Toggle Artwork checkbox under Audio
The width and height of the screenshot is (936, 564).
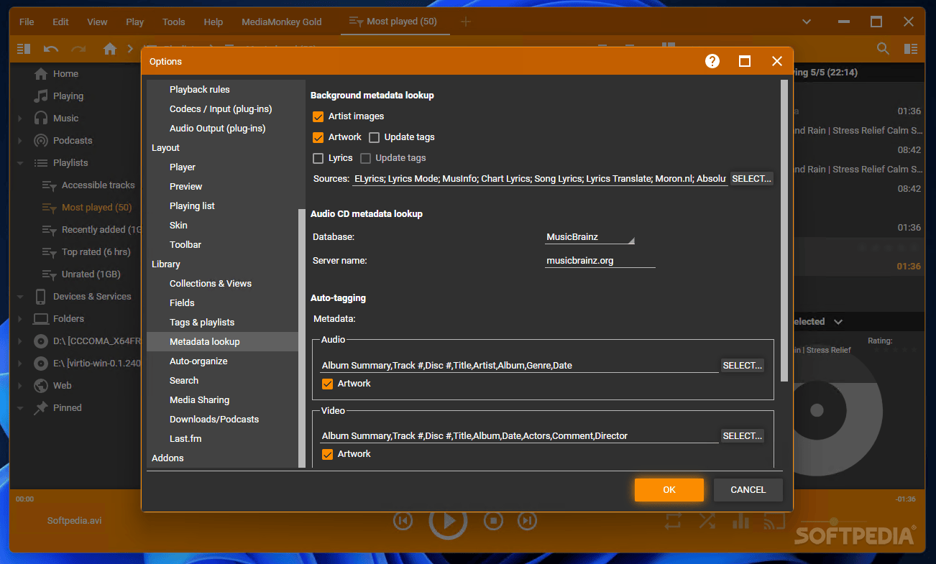(328, 384)
